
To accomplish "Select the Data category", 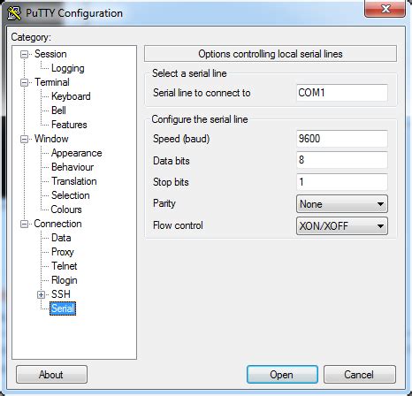I will [x=61, y=238].
